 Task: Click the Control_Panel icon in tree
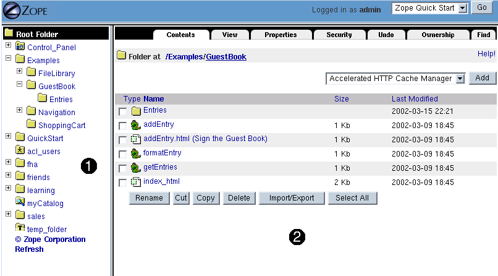(x=20, y=46)
